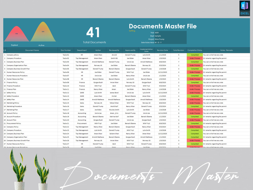Click the Total Revision column header
The width and height of the screenshot is (253, 190).
[x=179, y=50]
